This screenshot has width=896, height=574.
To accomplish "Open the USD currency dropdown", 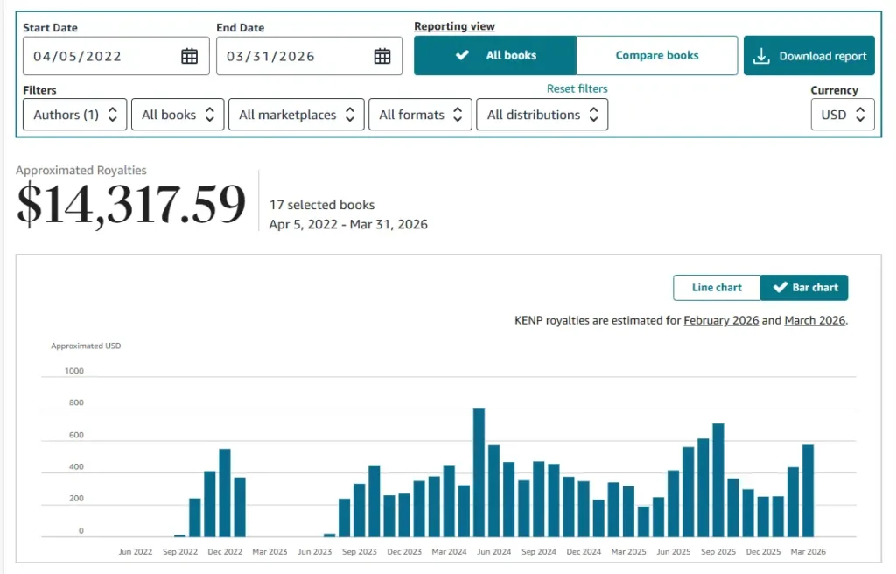I will click(842, 114).
